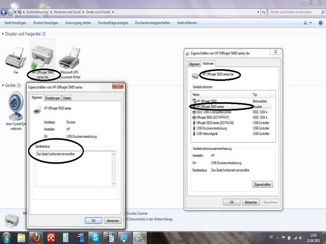Click Gerät entfernen in the toolbar

[x=187, y=23]
